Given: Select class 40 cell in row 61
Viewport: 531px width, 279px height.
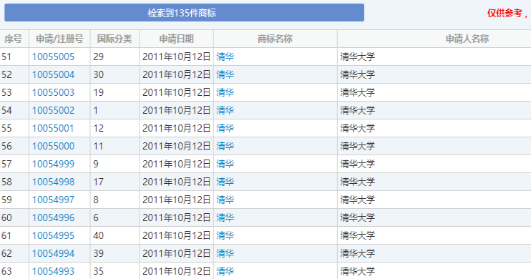Looking at the screenshot, I should tap(115, 235).
